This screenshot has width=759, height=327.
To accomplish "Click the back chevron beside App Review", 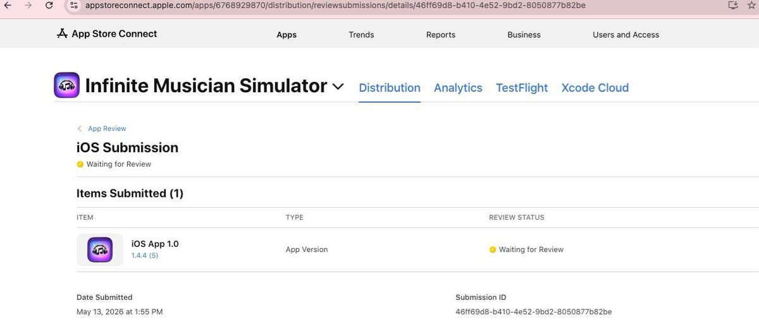I will click(x=80, y=129).
